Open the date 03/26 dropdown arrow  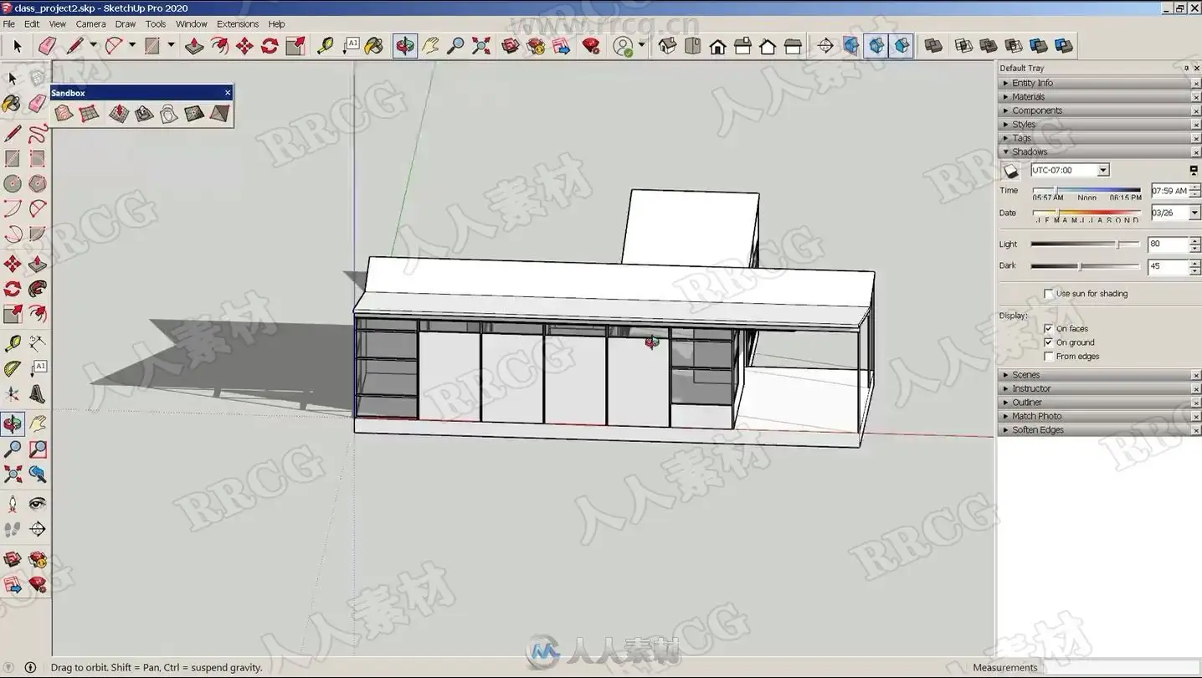[x=1194, y=213]
